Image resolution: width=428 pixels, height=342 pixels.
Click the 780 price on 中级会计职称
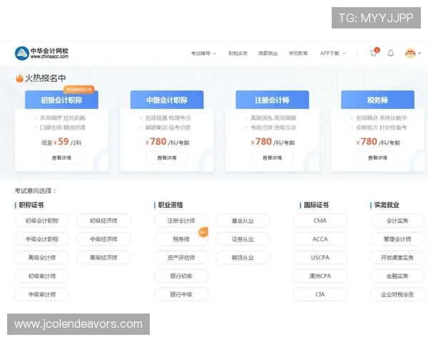coord(158,142)
